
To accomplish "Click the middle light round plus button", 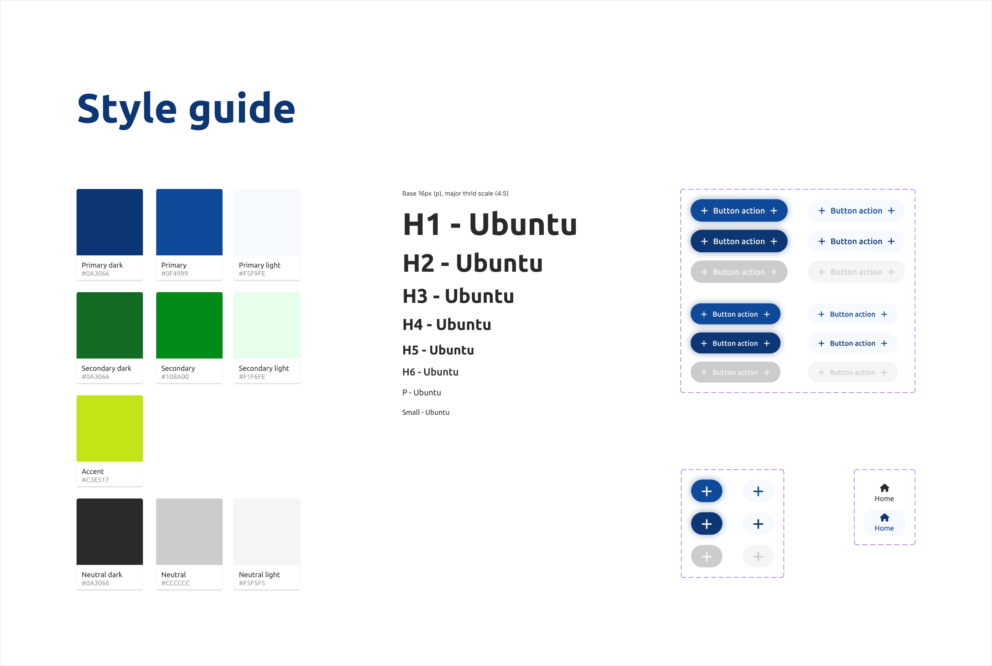I will [758, 524].
